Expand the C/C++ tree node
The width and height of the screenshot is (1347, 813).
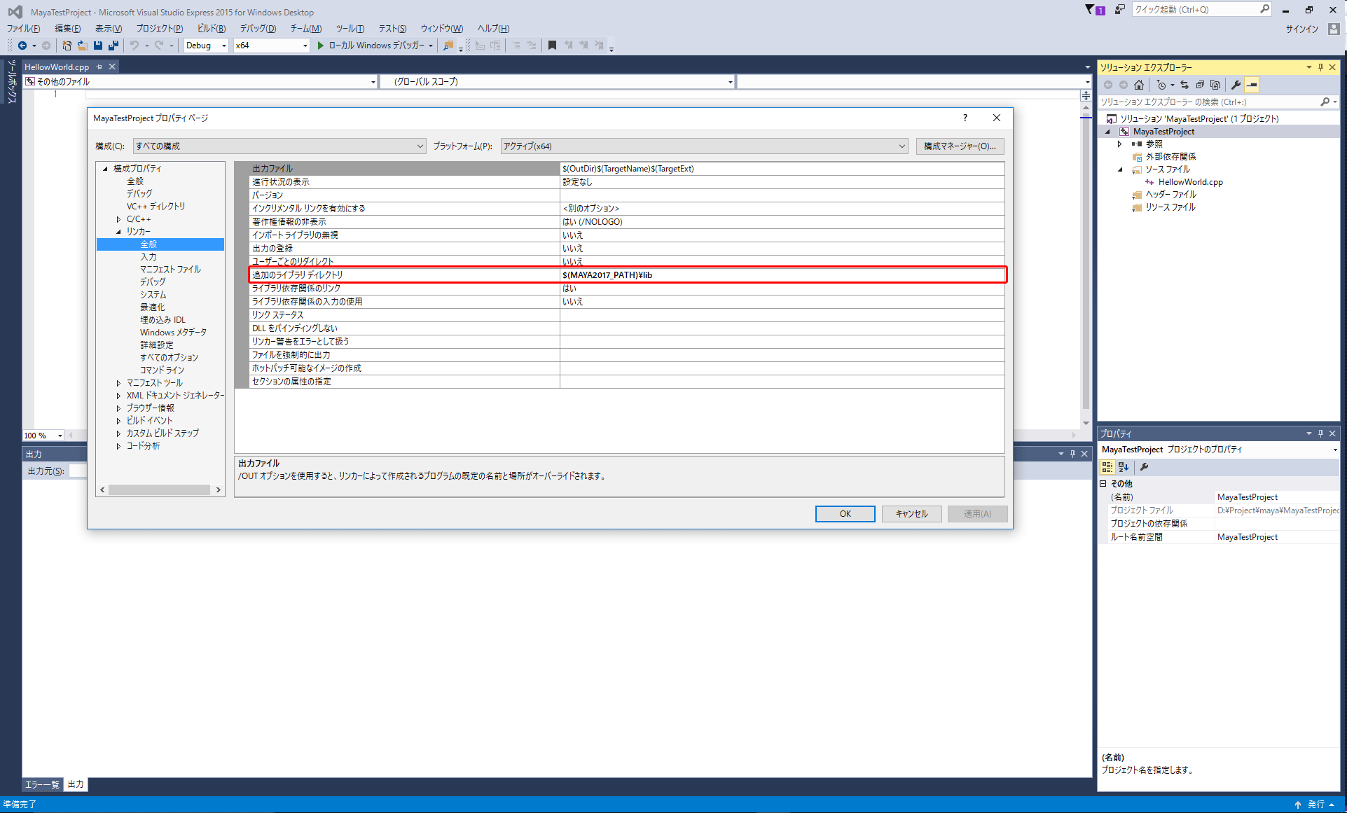[x=118, y=219]
